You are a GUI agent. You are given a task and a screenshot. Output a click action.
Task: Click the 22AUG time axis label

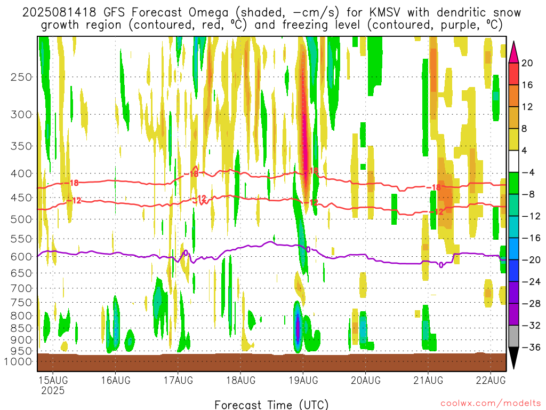491,380
